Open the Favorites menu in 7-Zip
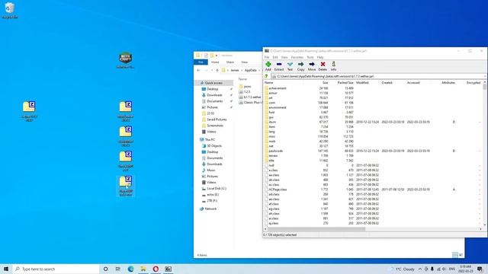 coord(297,58)
